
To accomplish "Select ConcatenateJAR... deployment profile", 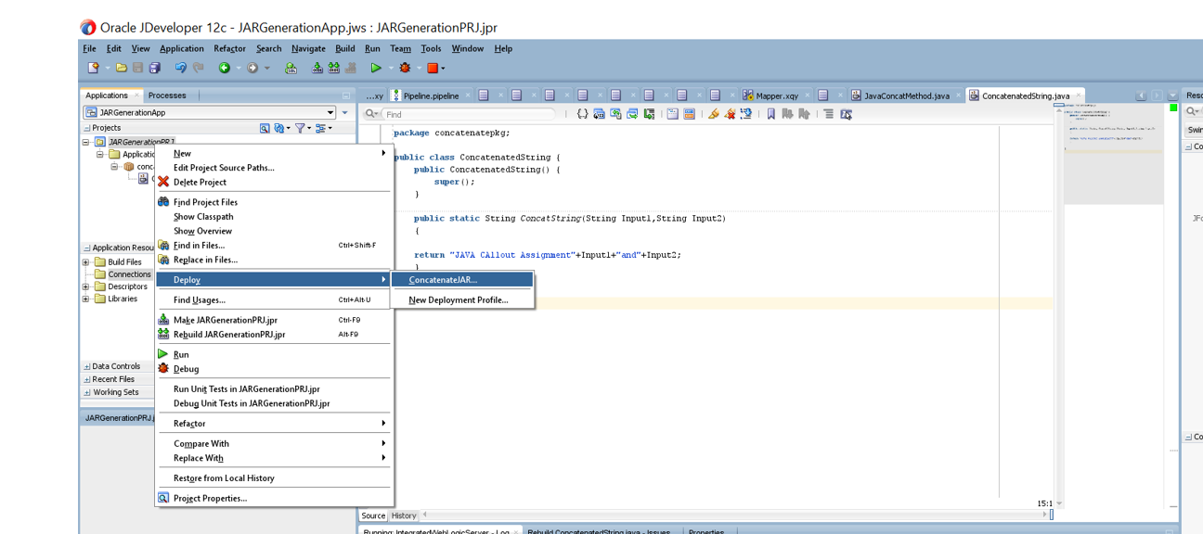I will pyautogui.click(x=462, y=279).
